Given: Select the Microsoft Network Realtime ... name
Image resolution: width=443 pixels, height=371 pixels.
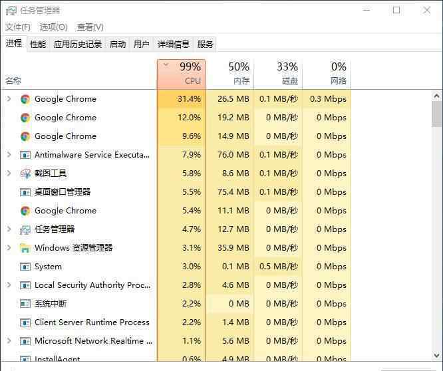Looking at the screenshot, I should coord(94,341).
